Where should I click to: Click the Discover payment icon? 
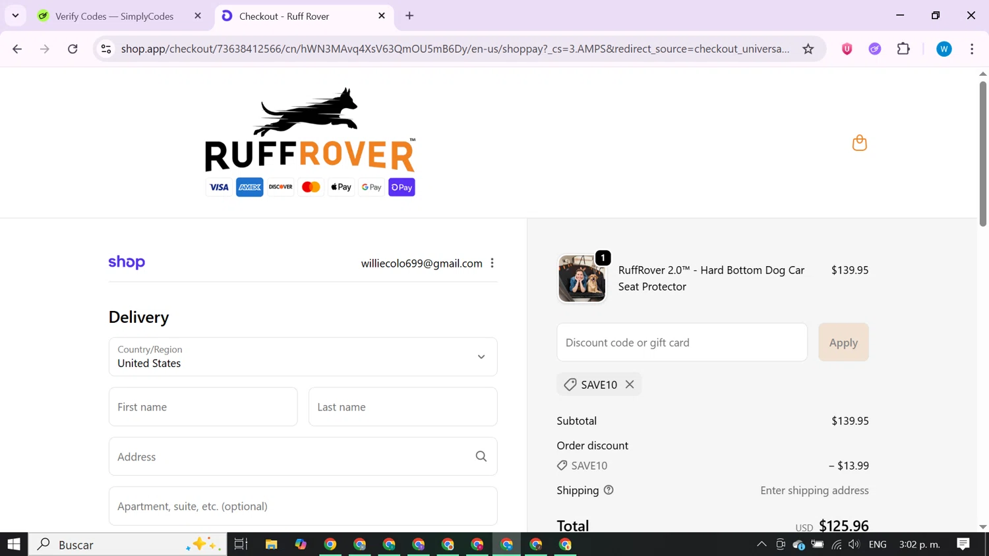280,187
